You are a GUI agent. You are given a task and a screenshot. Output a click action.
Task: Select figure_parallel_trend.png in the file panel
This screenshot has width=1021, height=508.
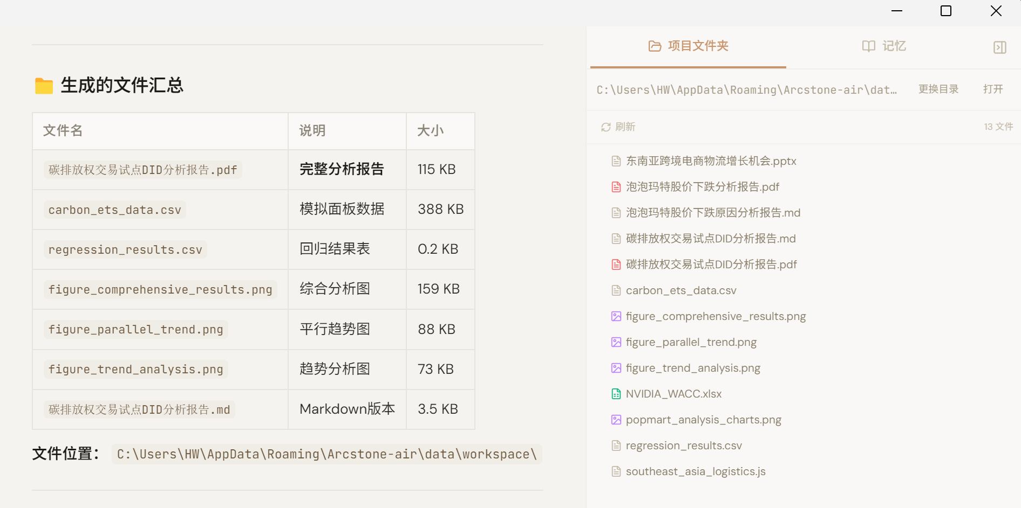691,342
